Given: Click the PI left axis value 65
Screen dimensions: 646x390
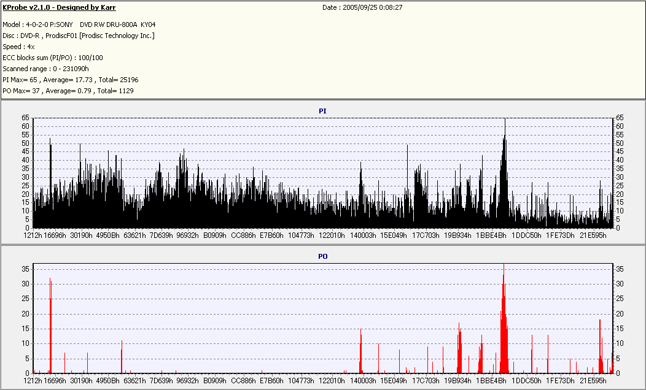Looking at the screenshot, I should coord(26,118).
